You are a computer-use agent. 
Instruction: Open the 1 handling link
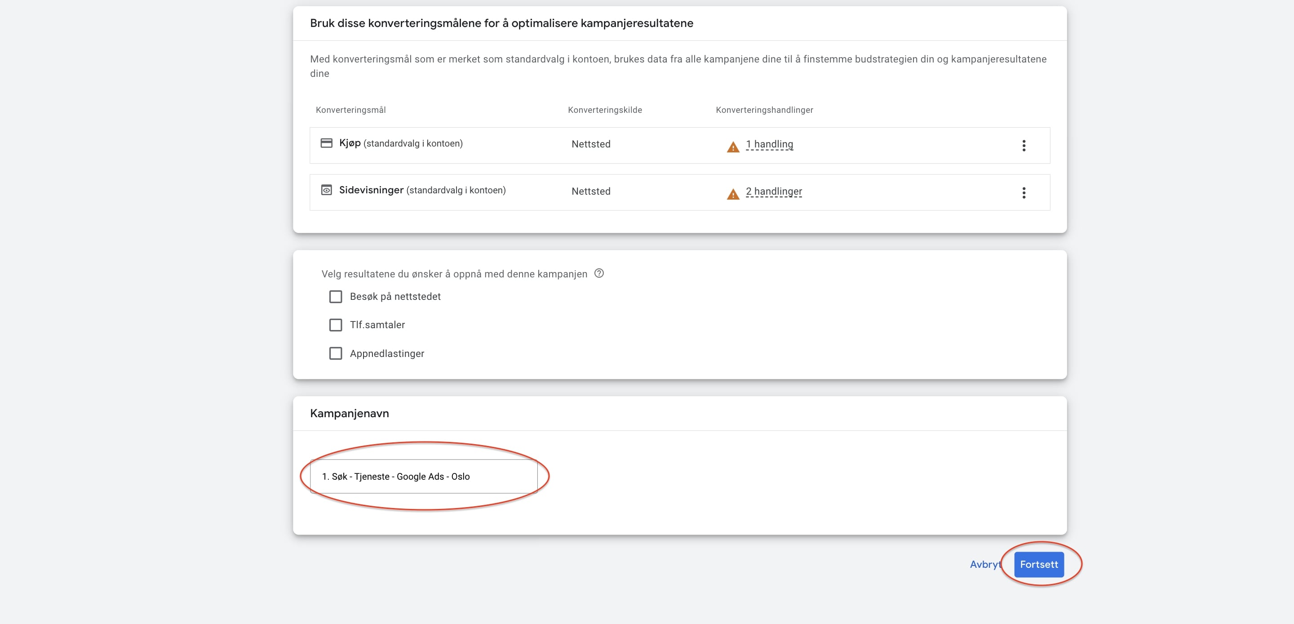769,144
